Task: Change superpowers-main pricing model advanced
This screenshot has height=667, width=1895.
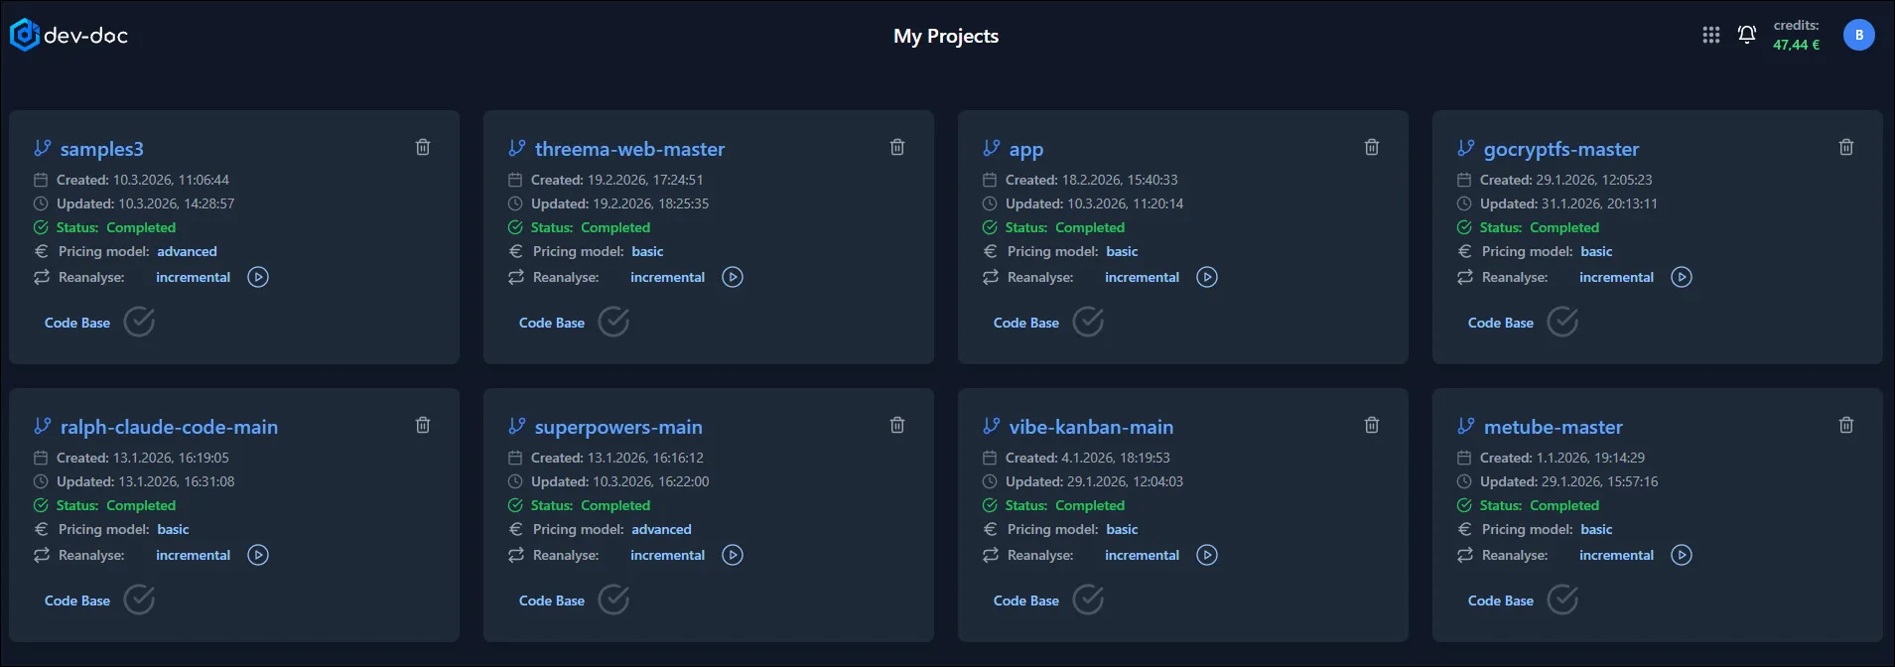Action: tap(661, 529)
